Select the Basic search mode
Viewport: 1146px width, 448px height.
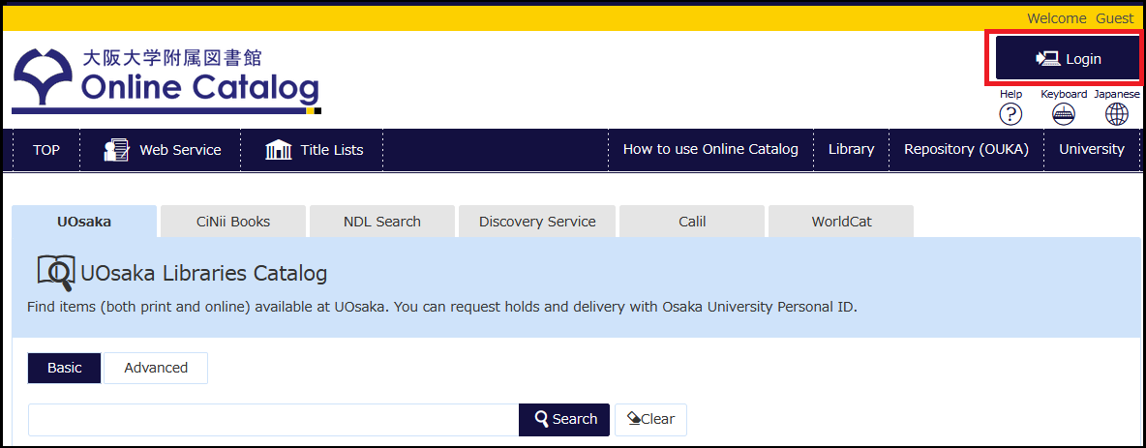click(x=65, y=368)
